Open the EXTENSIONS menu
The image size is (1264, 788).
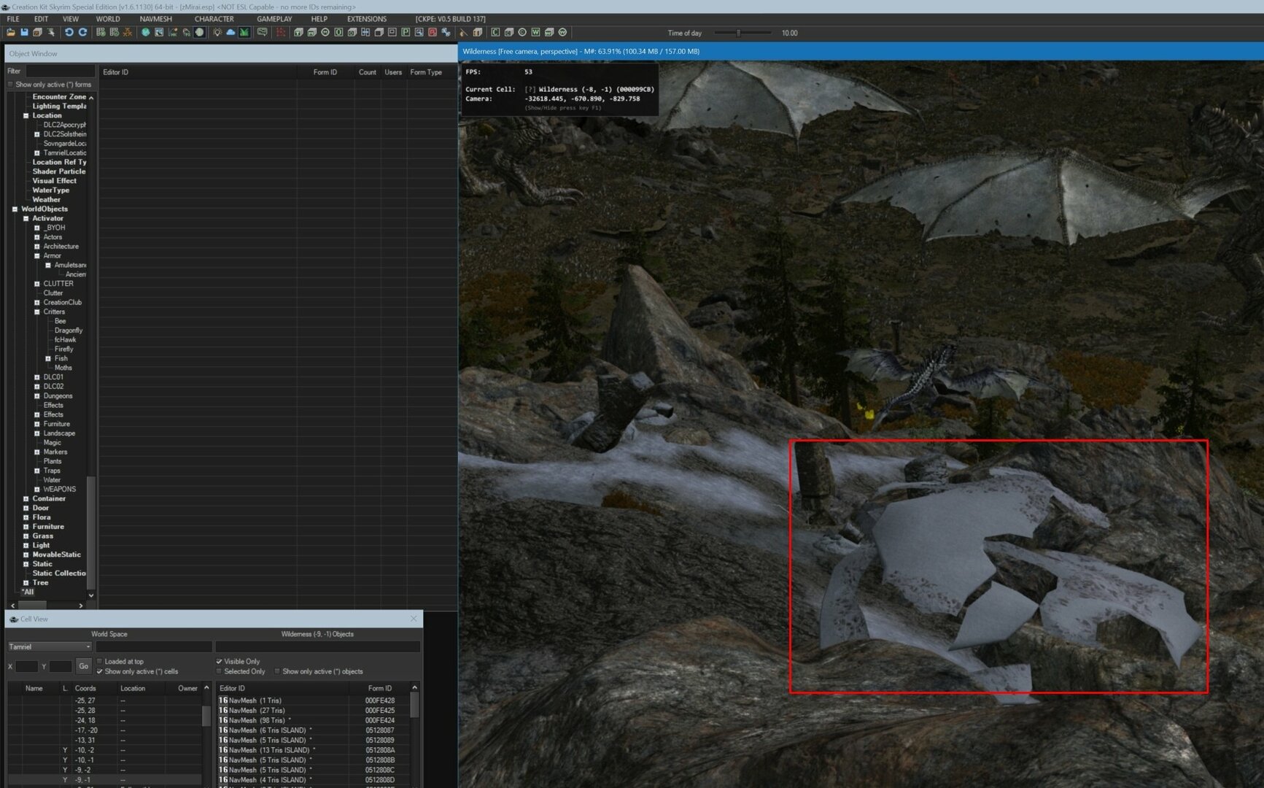367,19
